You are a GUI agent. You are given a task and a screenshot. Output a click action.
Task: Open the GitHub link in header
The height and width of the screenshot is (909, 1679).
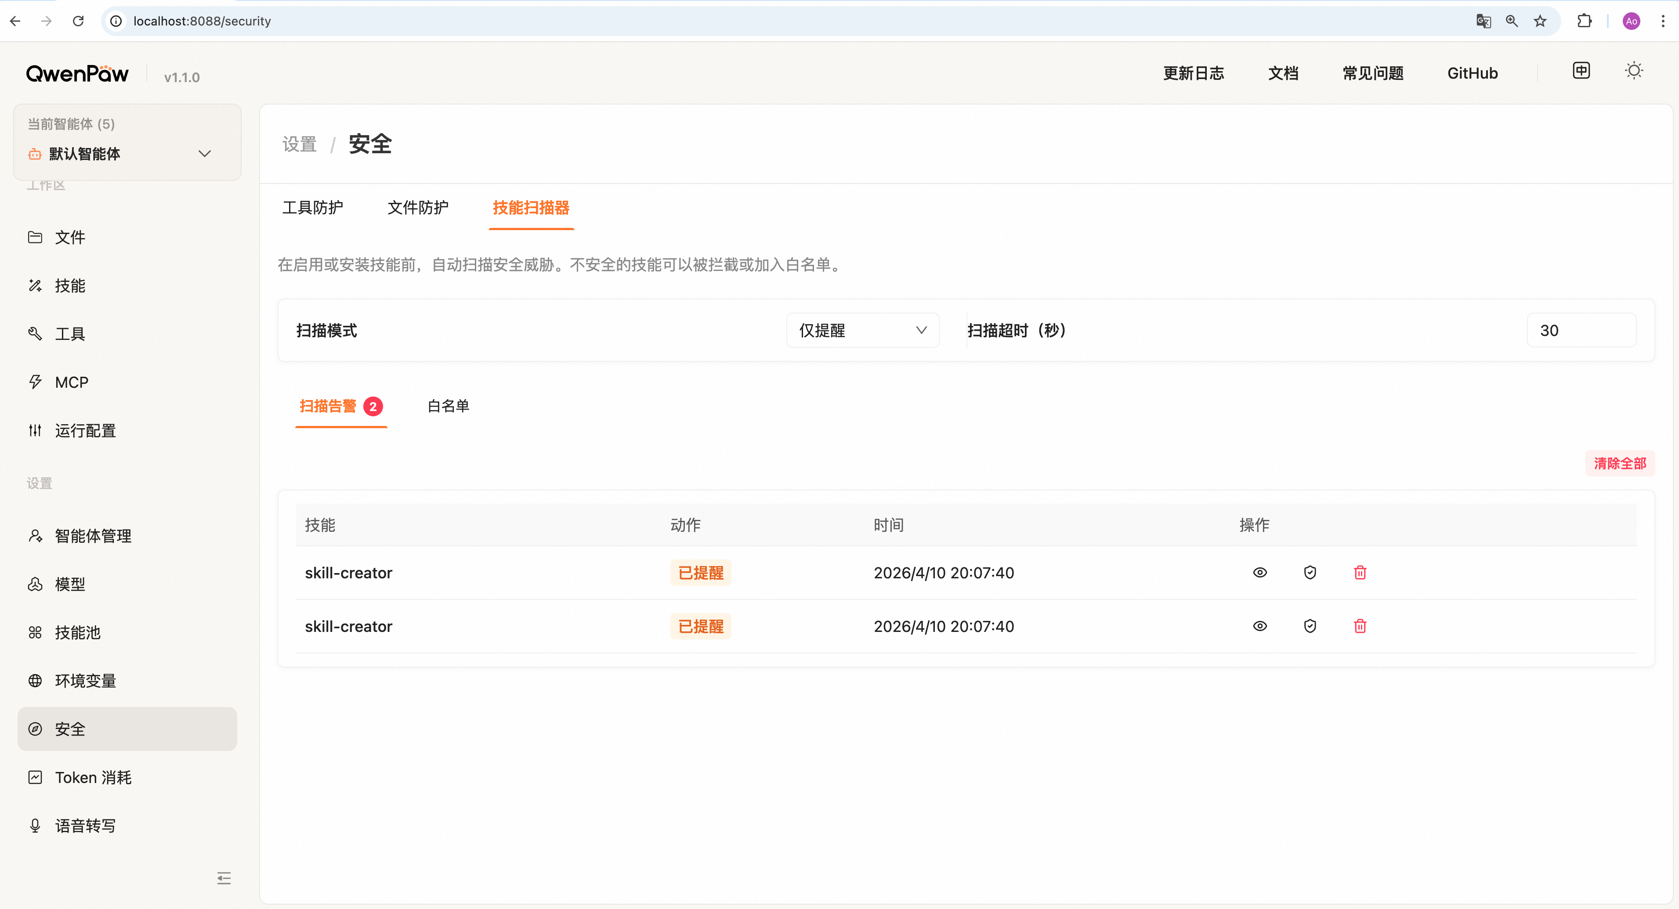point(1473,73)
